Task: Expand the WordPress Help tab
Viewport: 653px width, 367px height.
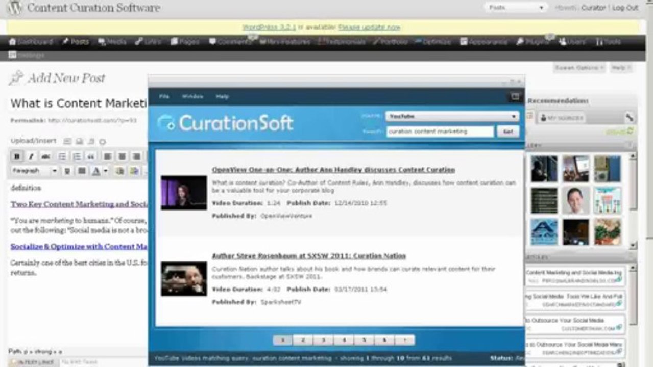Action: [620, 68]
